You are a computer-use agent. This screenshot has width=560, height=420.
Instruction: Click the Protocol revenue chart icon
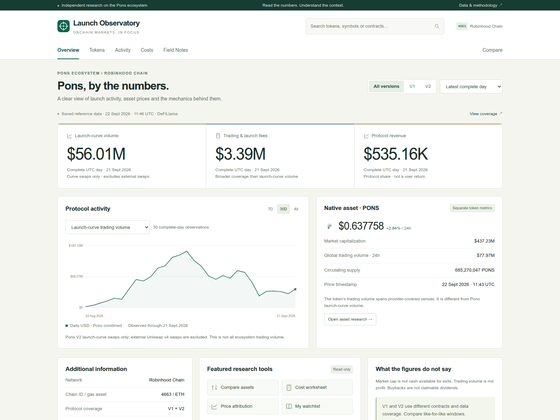tap(366, 136)
